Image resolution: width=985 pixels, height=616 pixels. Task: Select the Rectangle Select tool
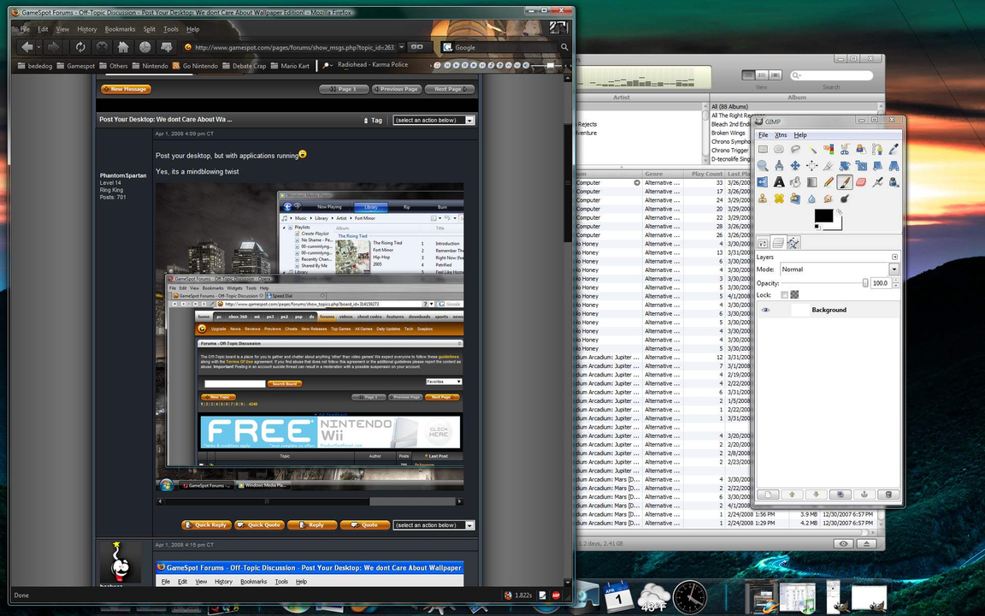[x=763, y=150]
